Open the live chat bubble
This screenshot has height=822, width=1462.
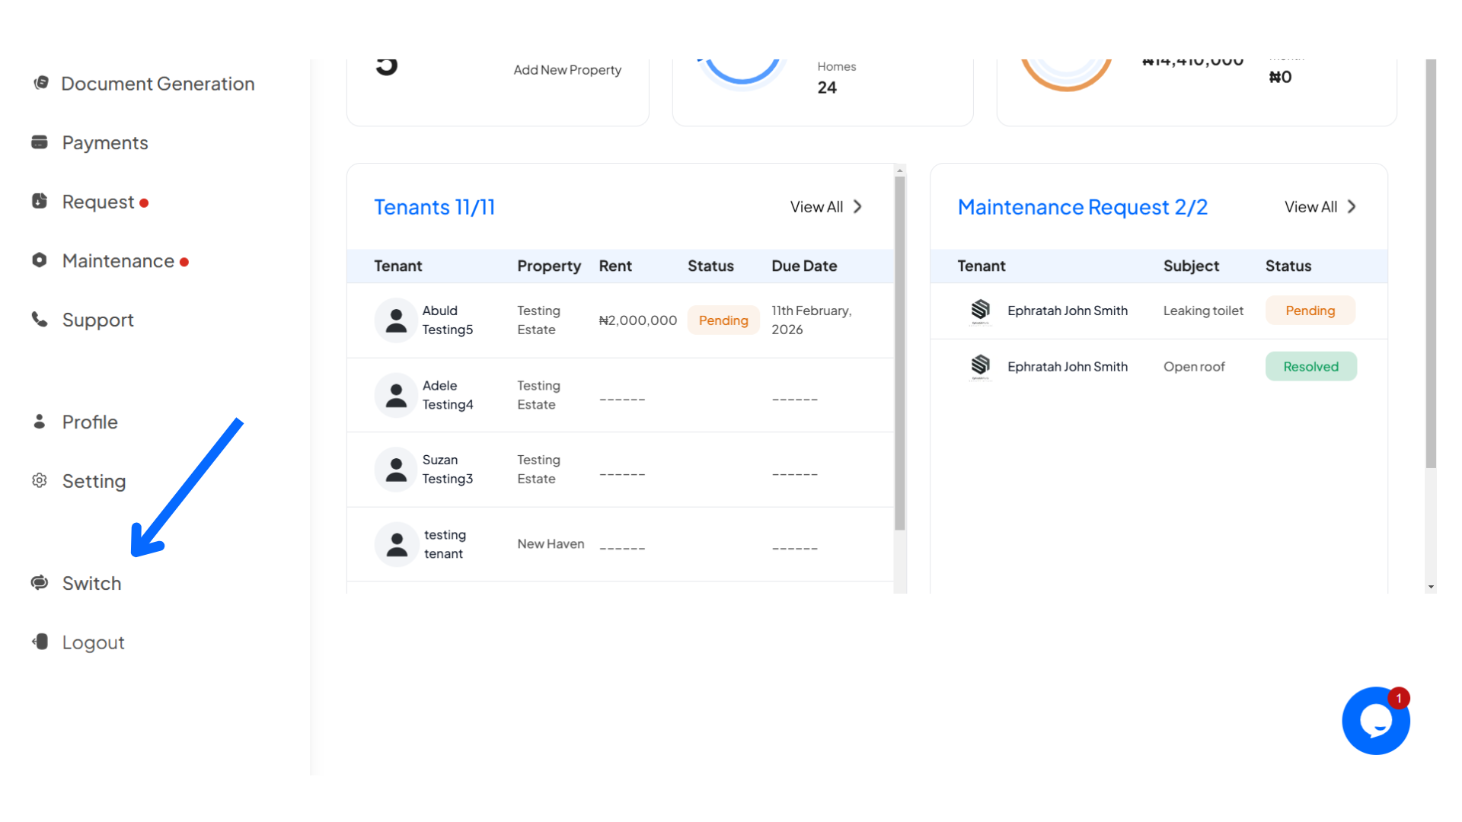(x=1375, y=721)
